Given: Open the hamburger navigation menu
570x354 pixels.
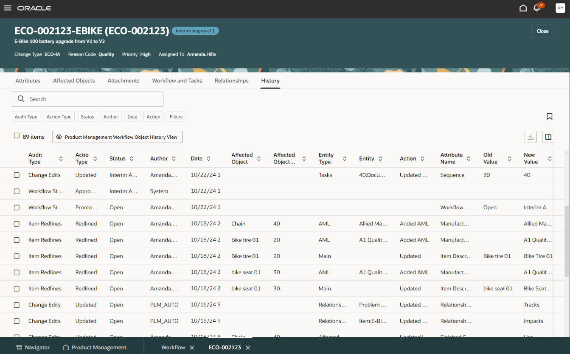Looking at the screenshot, I should (x=8, y=8).
